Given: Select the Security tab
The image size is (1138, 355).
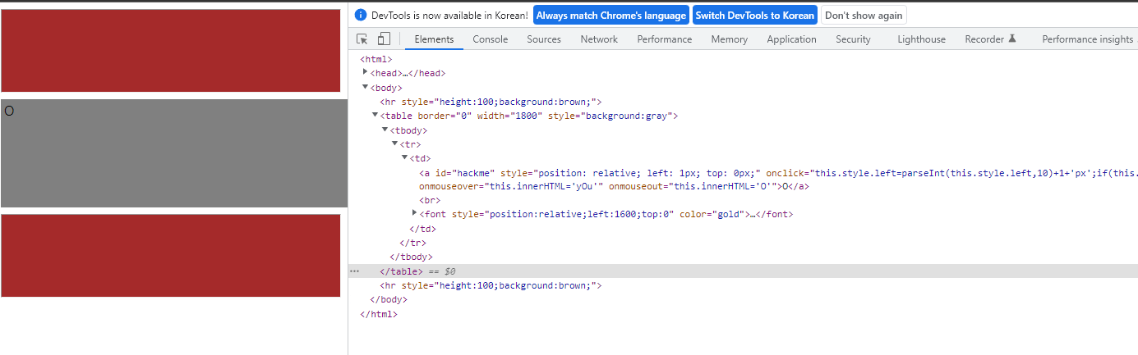Looking at the screenshot, I should (853, 39).
